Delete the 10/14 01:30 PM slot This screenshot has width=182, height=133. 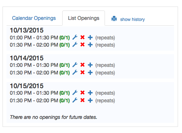point(82,72)
